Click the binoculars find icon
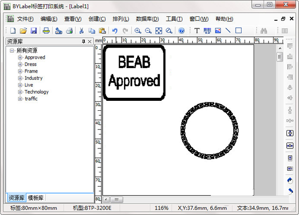Image resolution: width=299 pixels, height=215 pixels. point(264,31)
